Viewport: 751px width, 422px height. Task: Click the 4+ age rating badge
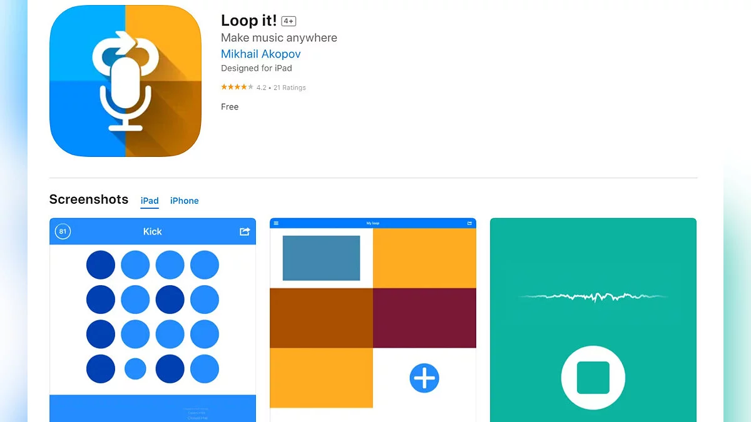[289, 21]
